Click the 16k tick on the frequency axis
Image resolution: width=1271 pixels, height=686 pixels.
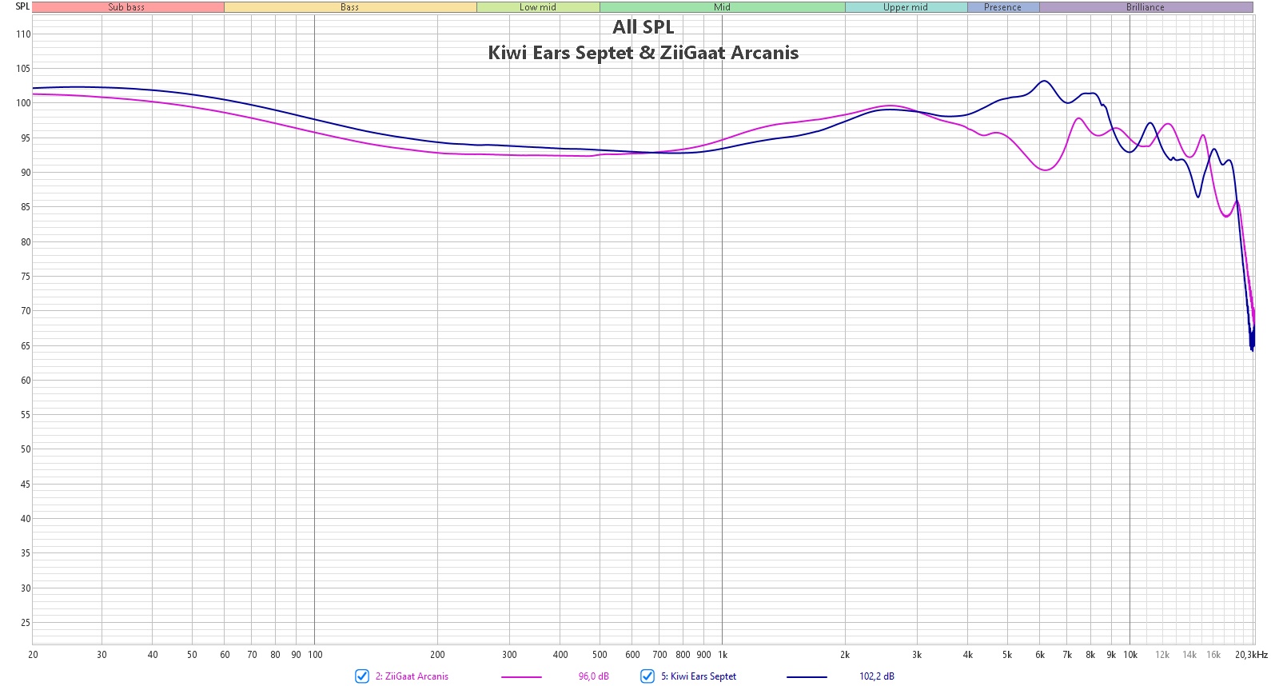(x=1213, y=655)
